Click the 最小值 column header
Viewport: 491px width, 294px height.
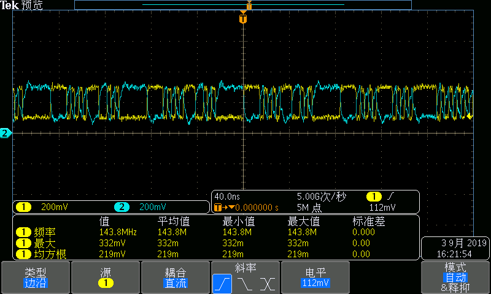pyautogui.click(x=238, y=221)
